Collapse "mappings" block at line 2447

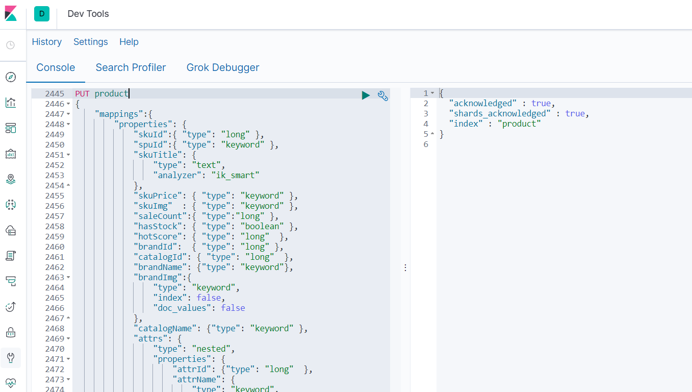point(68,114)
